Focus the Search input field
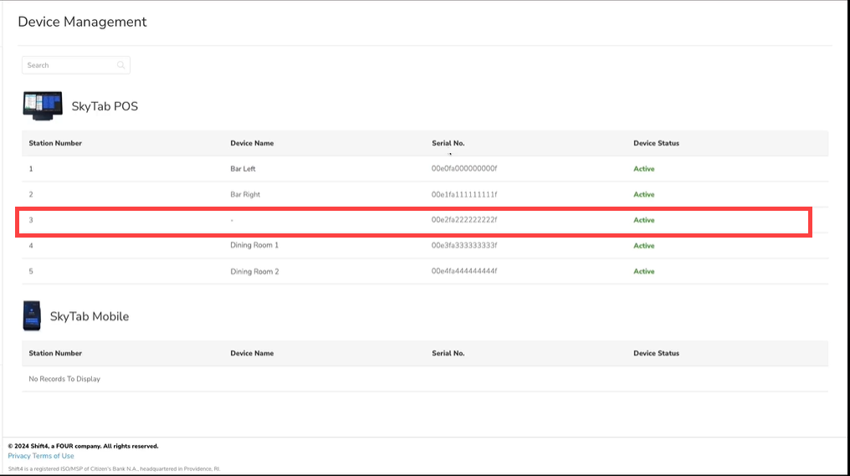The image size is (850, 476). [70, 65]
